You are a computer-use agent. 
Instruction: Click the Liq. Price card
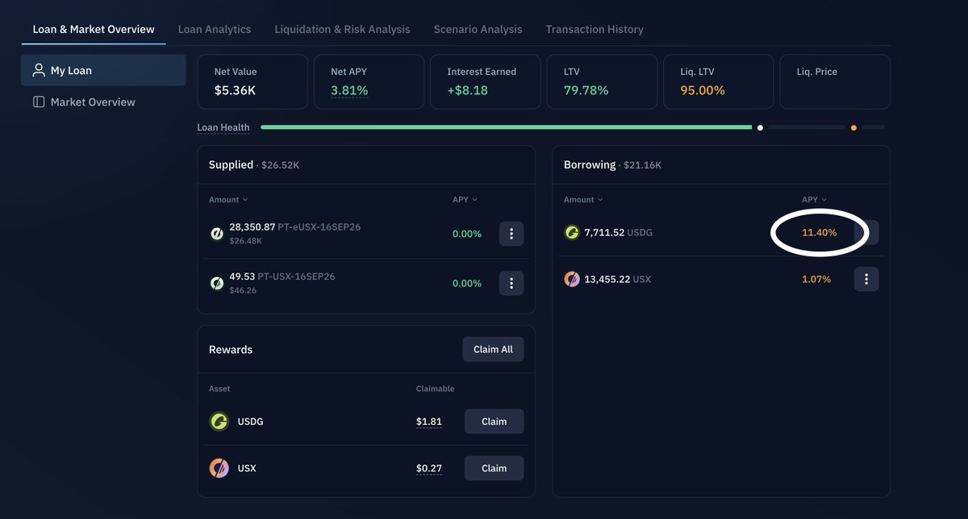pyautogui.click(x=835, y=81)
